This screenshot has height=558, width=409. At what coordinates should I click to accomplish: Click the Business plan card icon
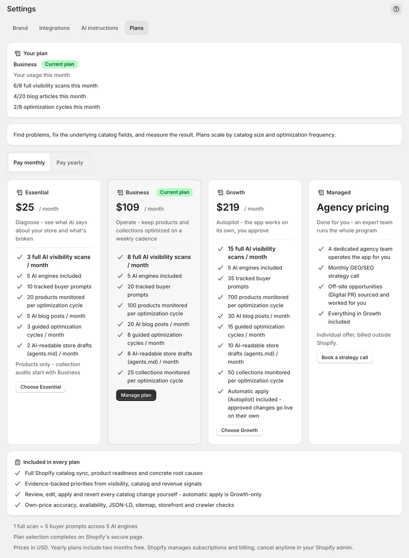click(120, 193)
